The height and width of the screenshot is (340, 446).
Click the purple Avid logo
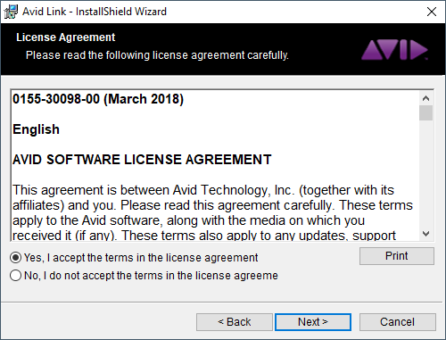[x=394, y=50]
